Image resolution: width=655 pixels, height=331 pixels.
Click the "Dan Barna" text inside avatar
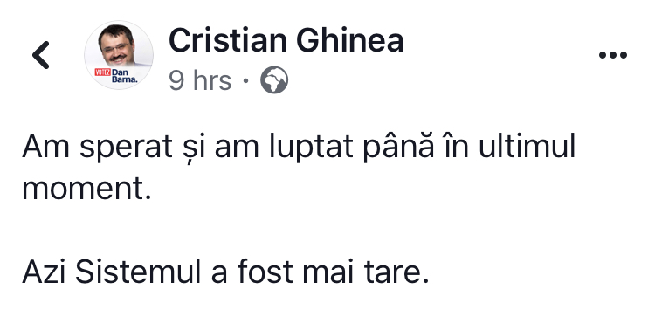tap(124, 76)
